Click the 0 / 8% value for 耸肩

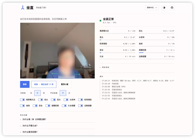[x=172, y=44]
